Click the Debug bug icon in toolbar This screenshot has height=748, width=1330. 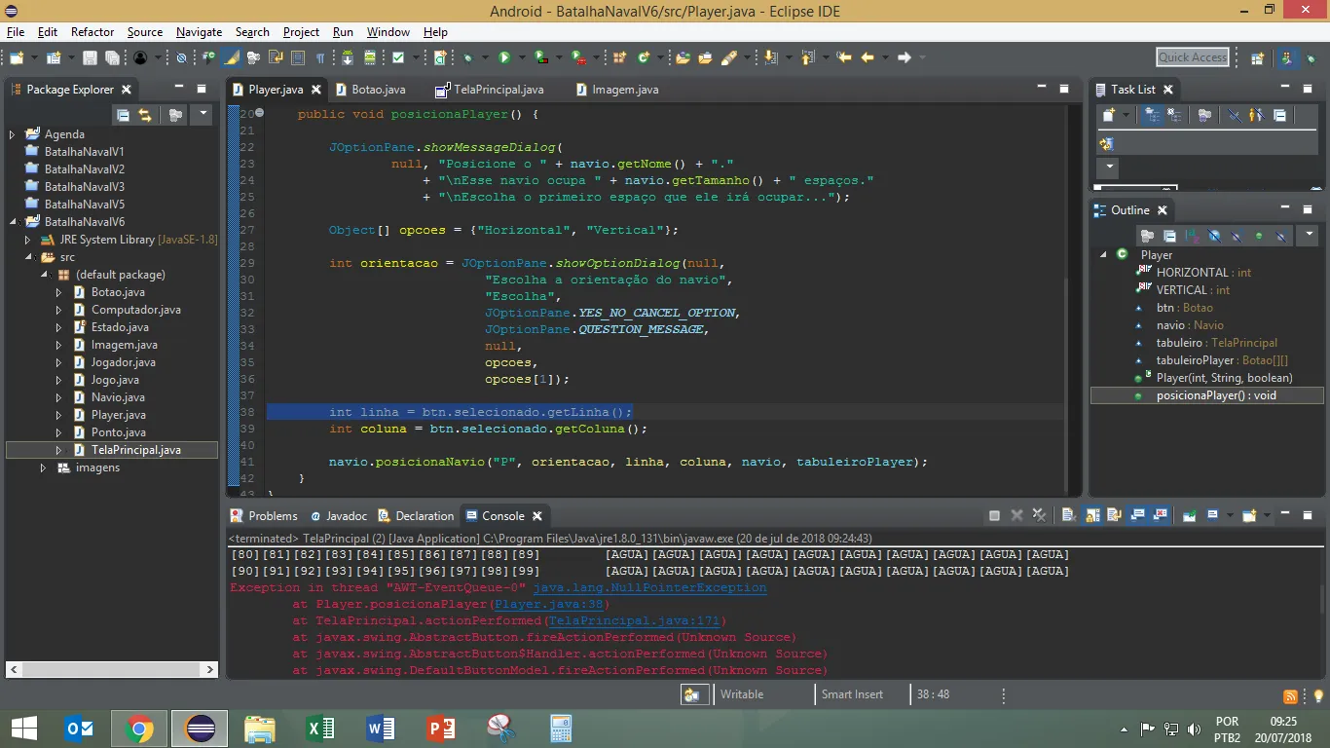[469, 58]
